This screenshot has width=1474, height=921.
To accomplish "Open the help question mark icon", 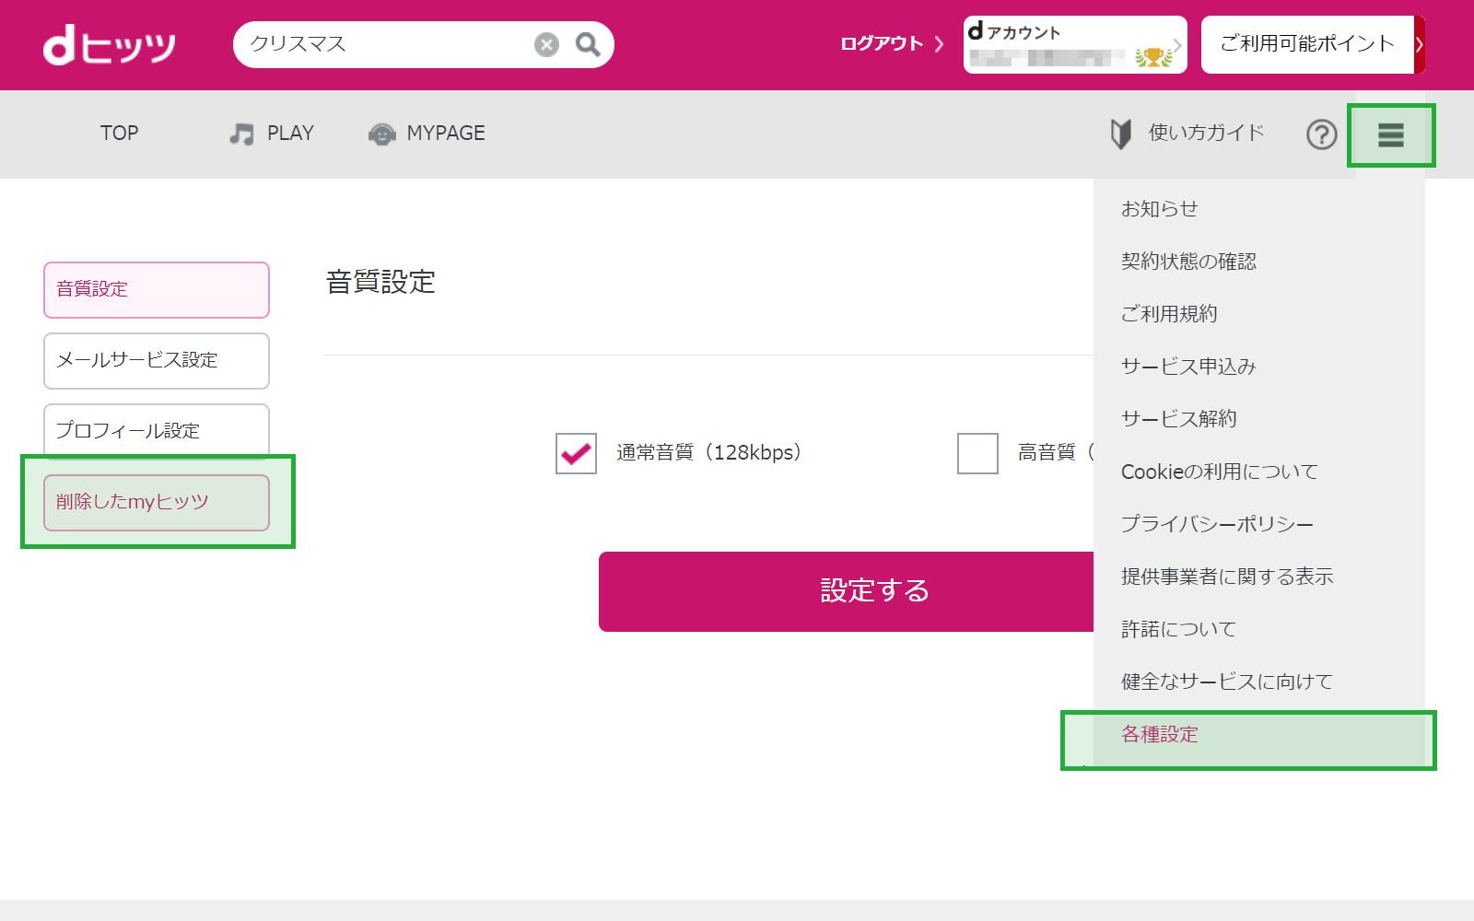I will click(x=1321, y=134).
